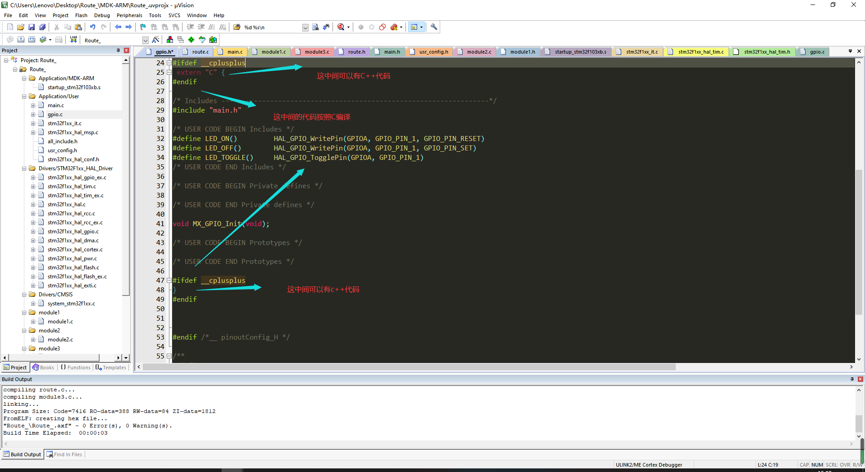Switch to the stm32f1xx_hal_tim.c tab
Screen dimensions: 865x472
(696, 51)
